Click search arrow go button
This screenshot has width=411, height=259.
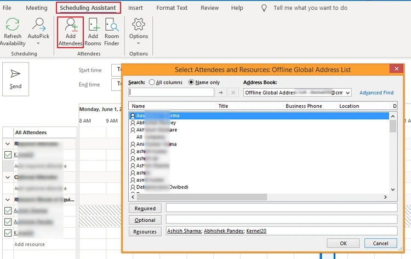(x=221, y=93)
